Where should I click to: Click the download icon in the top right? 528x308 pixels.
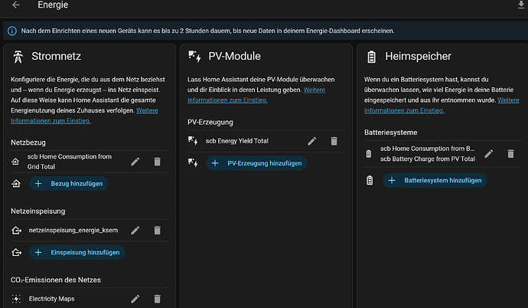pyautogui.click(x=521, y=5)
